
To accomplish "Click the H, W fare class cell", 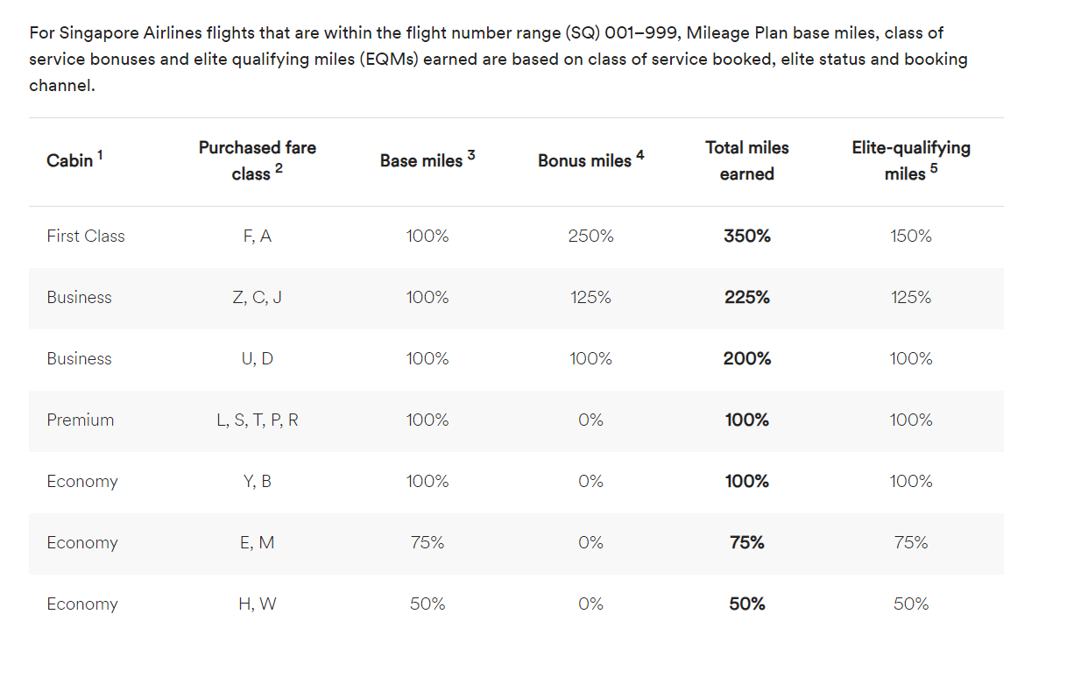I will [x=257, y=604].
